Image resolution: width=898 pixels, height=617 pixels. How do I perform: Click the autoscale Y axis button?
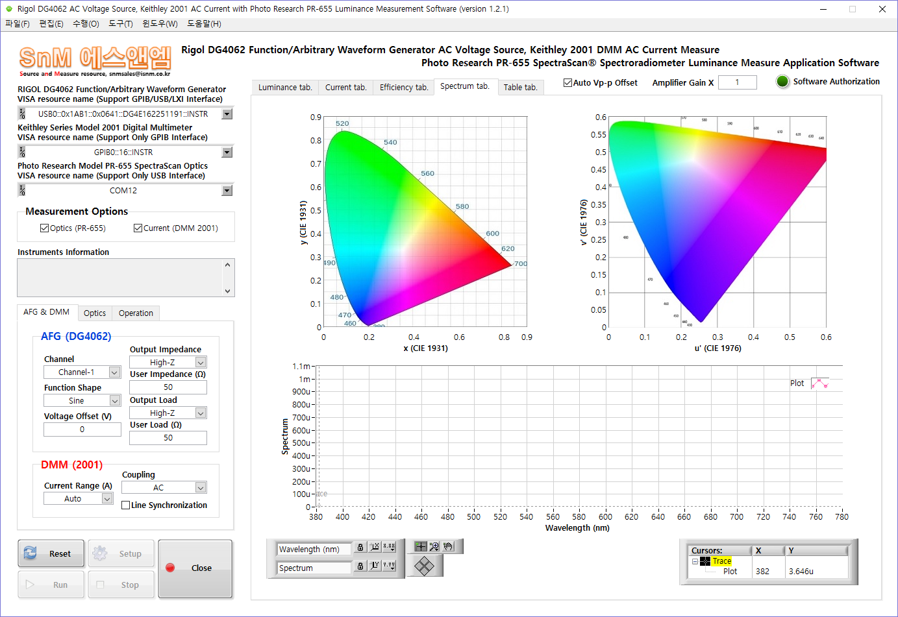point(375,566)
